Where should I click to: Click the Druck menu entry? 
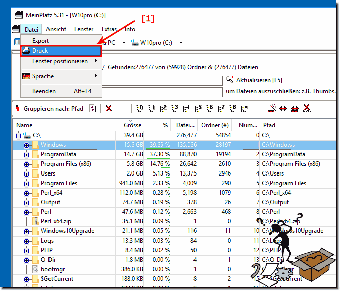[x=61, y=51]
